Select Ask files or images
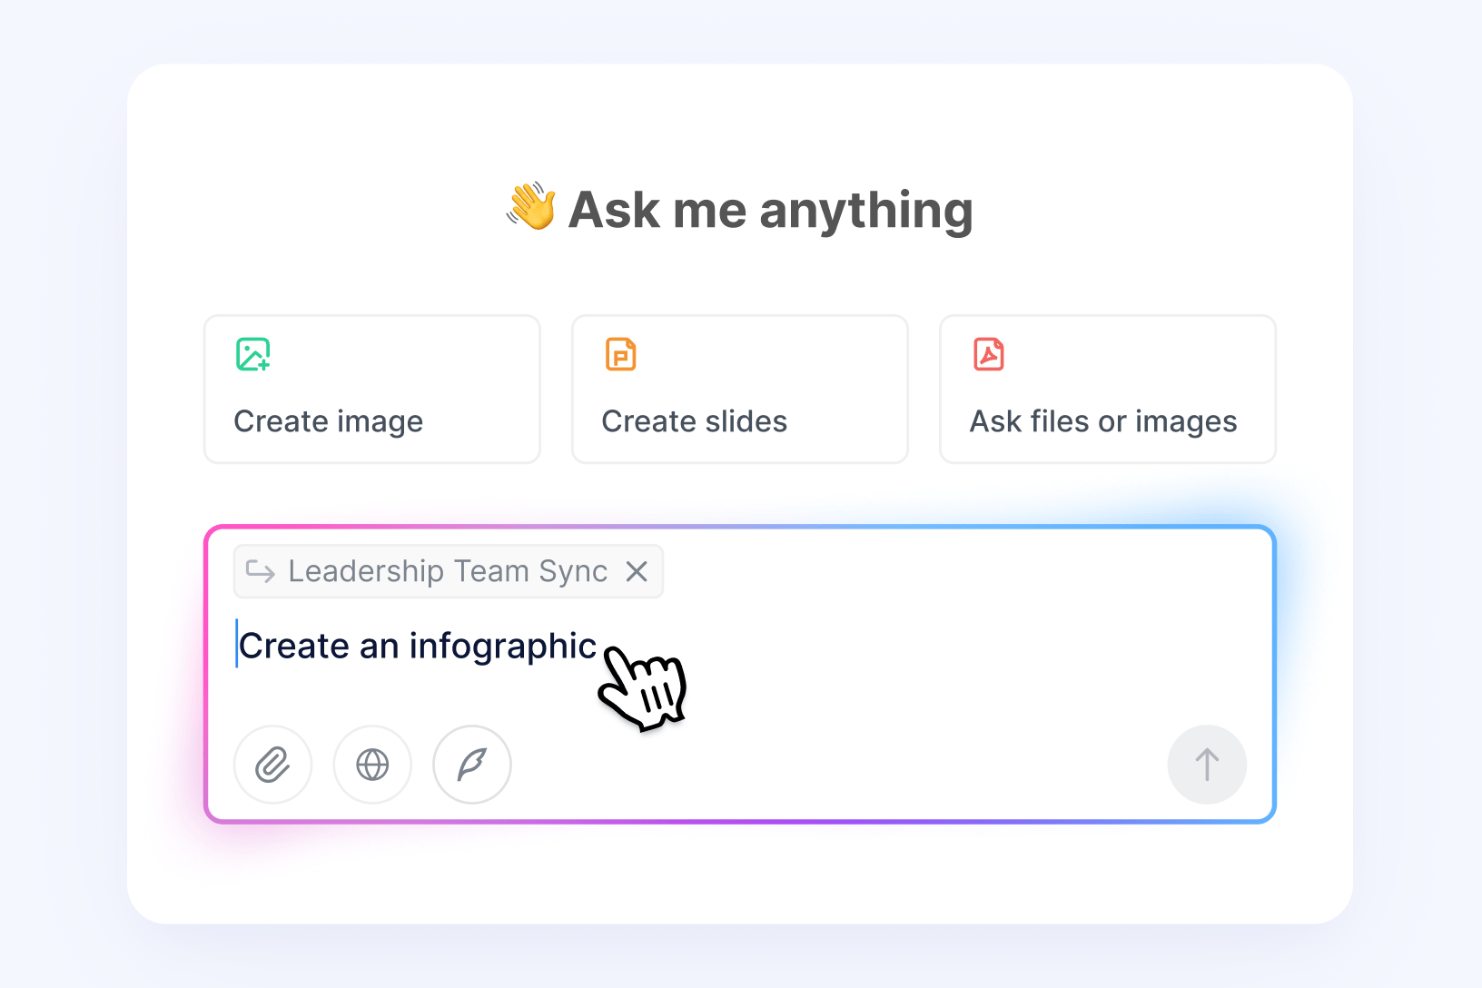 (1107, 389)
